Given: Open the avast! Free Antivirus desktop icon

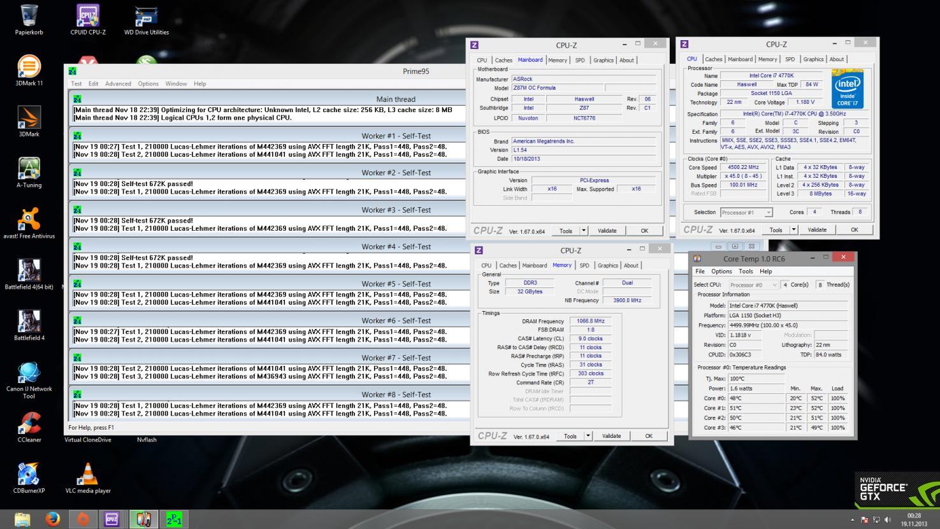Looking at the screenshot, I should point(29,223).
